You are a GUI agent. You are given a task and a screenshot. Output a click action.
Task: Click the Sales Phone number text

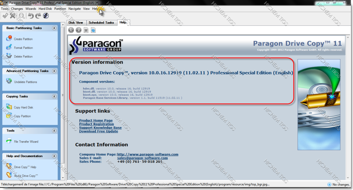coord(140,161)
